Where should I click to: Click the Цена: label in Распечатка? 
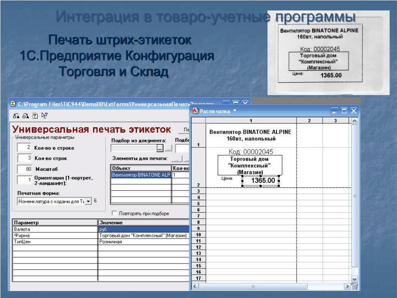tap(227, 178)
